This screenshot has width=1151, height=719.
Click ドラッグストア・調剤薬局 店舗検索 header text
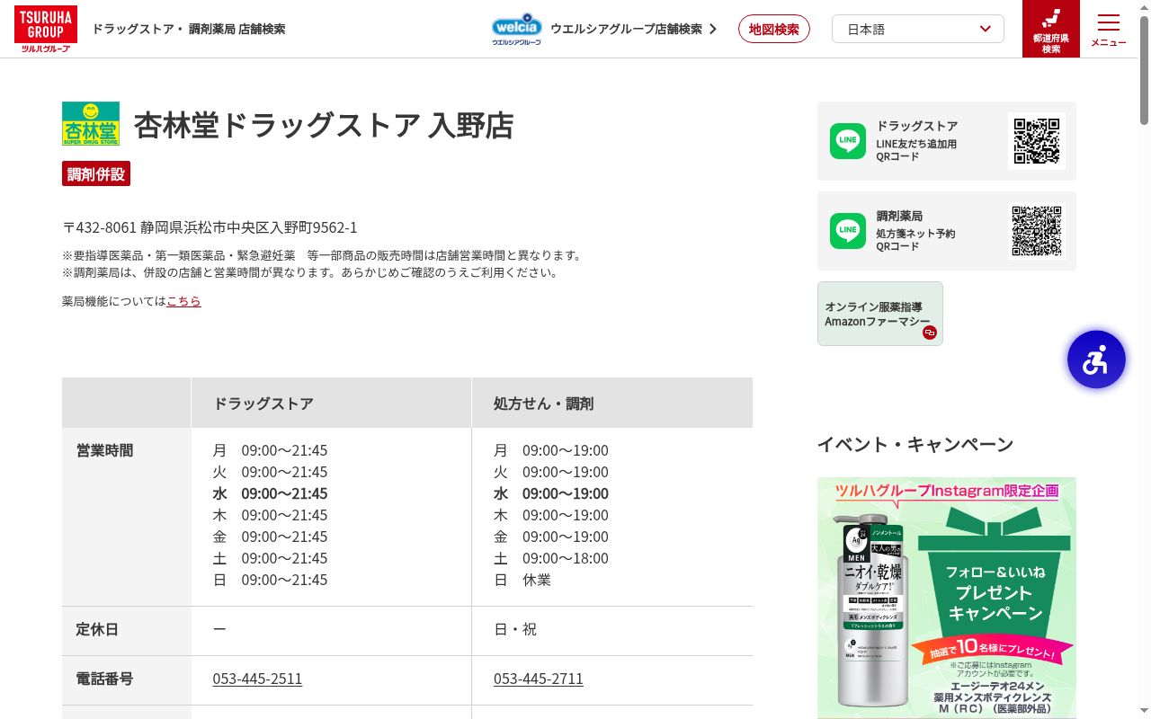tap(189, 29)
